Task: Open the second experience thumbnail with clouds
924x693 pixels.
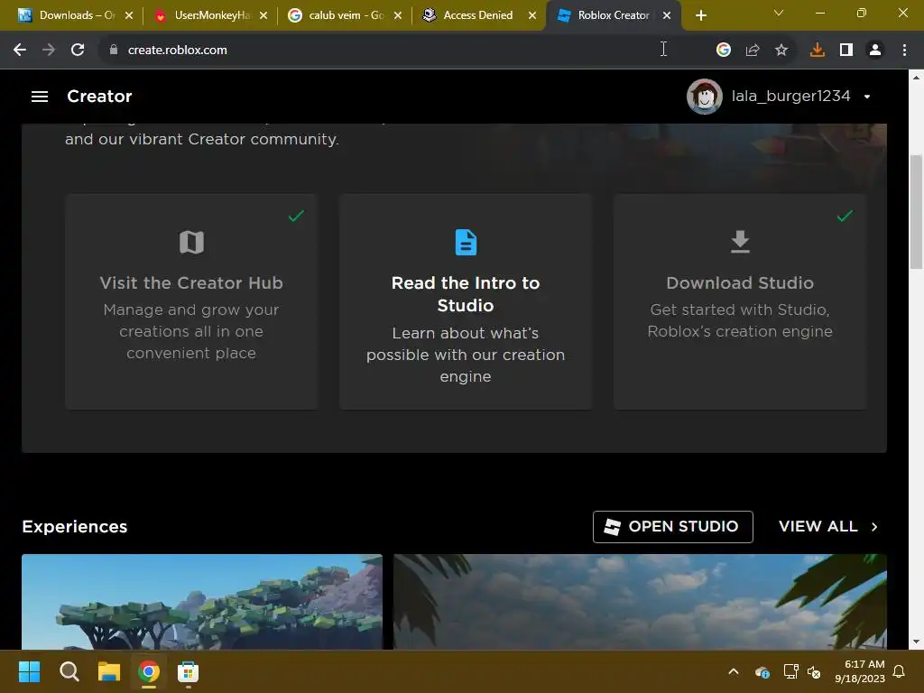Action: (640, 602)
